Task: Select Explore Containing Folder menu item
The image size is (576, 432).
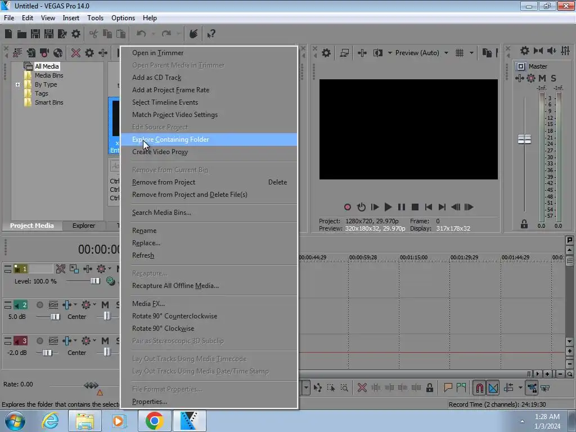Action: (209, 139)
